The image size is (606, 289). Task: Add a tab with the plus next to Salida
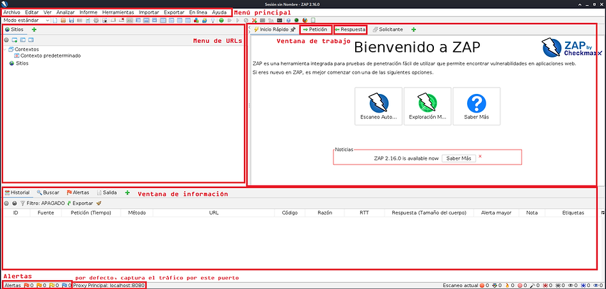(x=127, y=192)
